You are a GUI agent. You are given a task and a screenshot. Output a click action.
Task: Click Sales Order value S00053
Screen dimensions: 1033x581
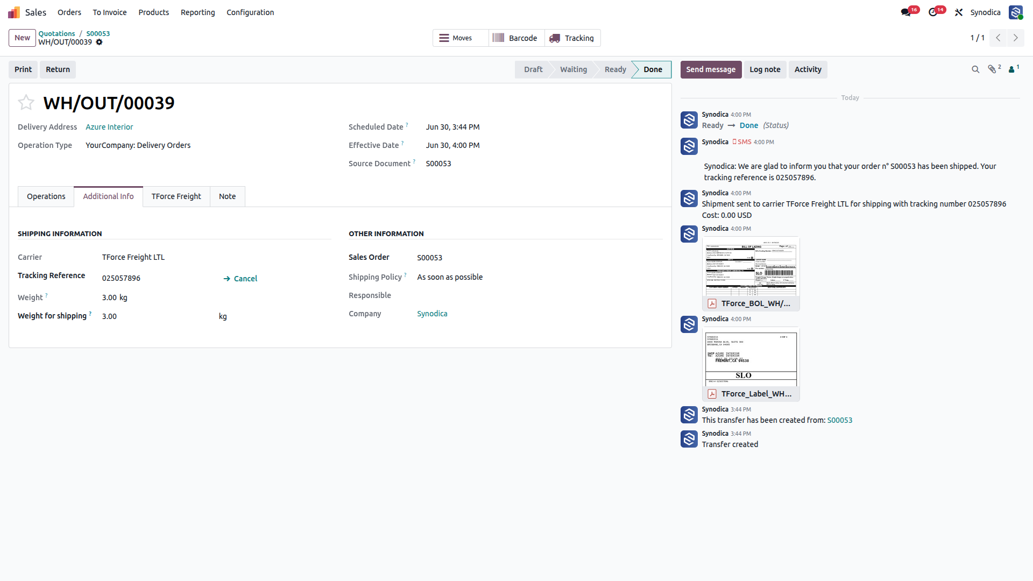(x=429, y=258)
